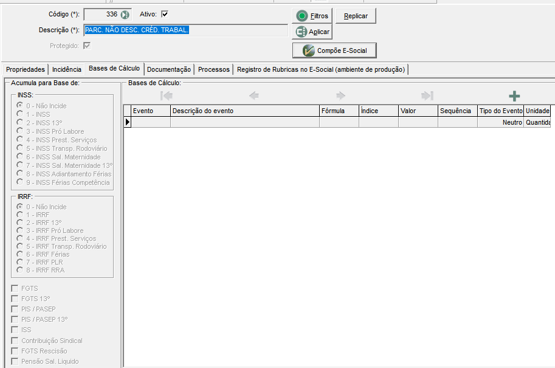Open the Processos tab
This screenshot has height=368, width=555.
[214, 69]
